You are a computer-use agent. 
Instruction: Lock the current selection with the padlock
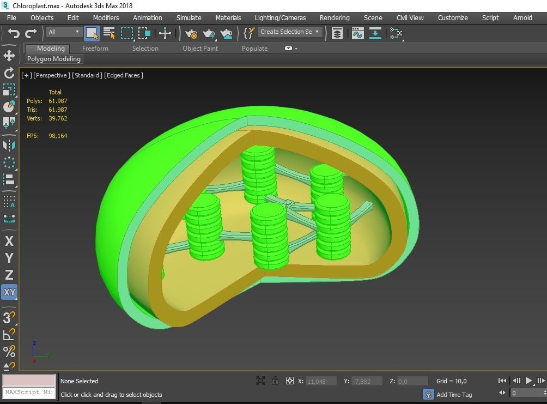tap(275, 381)
